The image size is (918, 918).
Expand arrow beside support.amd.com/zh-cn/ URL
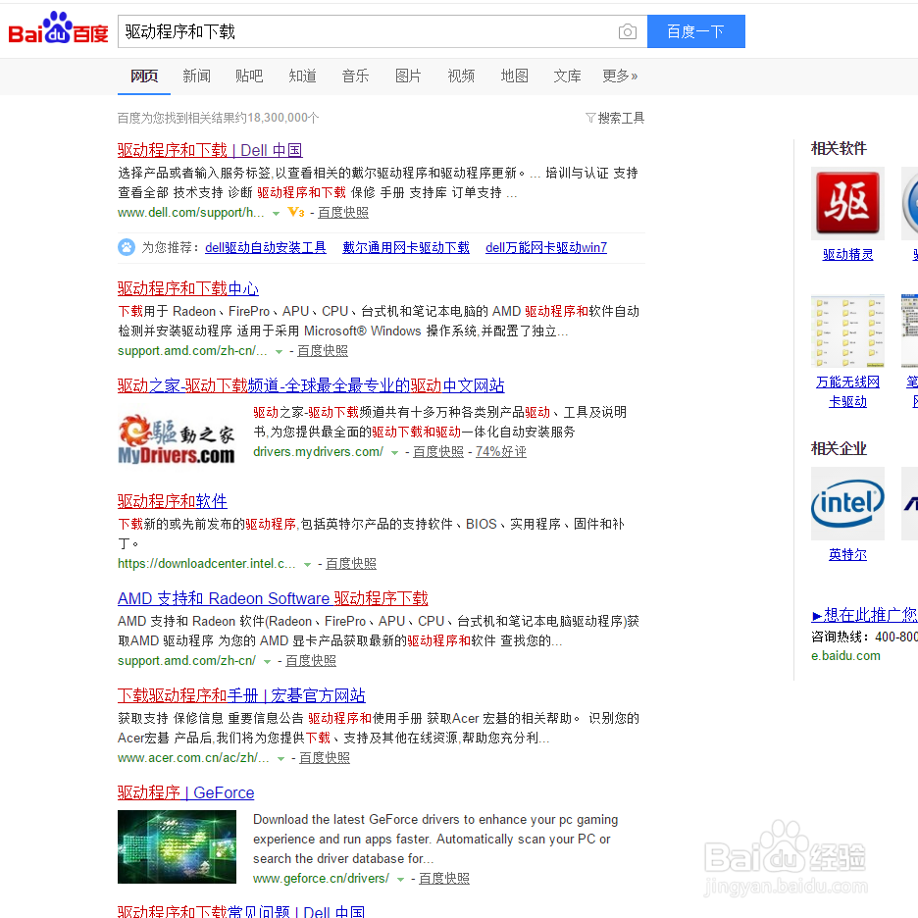tap(267, 662)
